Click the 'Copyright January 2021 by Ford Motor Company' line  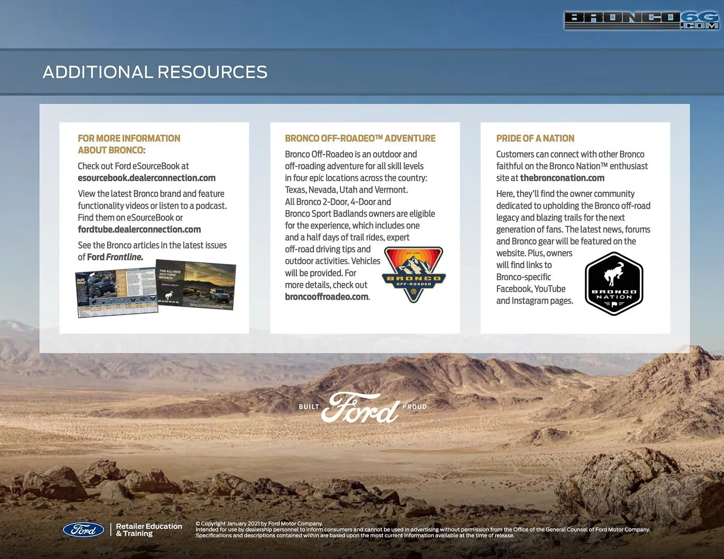coord(259,523)
